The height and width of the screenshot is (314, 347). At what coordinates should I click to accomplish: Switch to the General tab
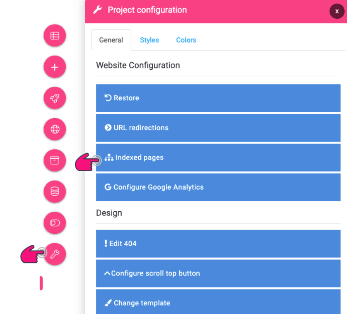111,40
